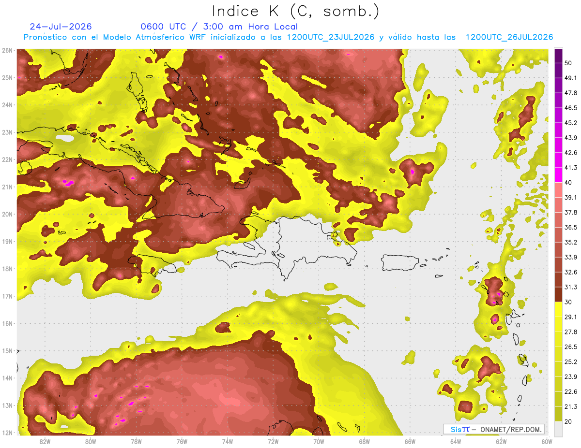Click the latitude axis label '16N'

7,323
